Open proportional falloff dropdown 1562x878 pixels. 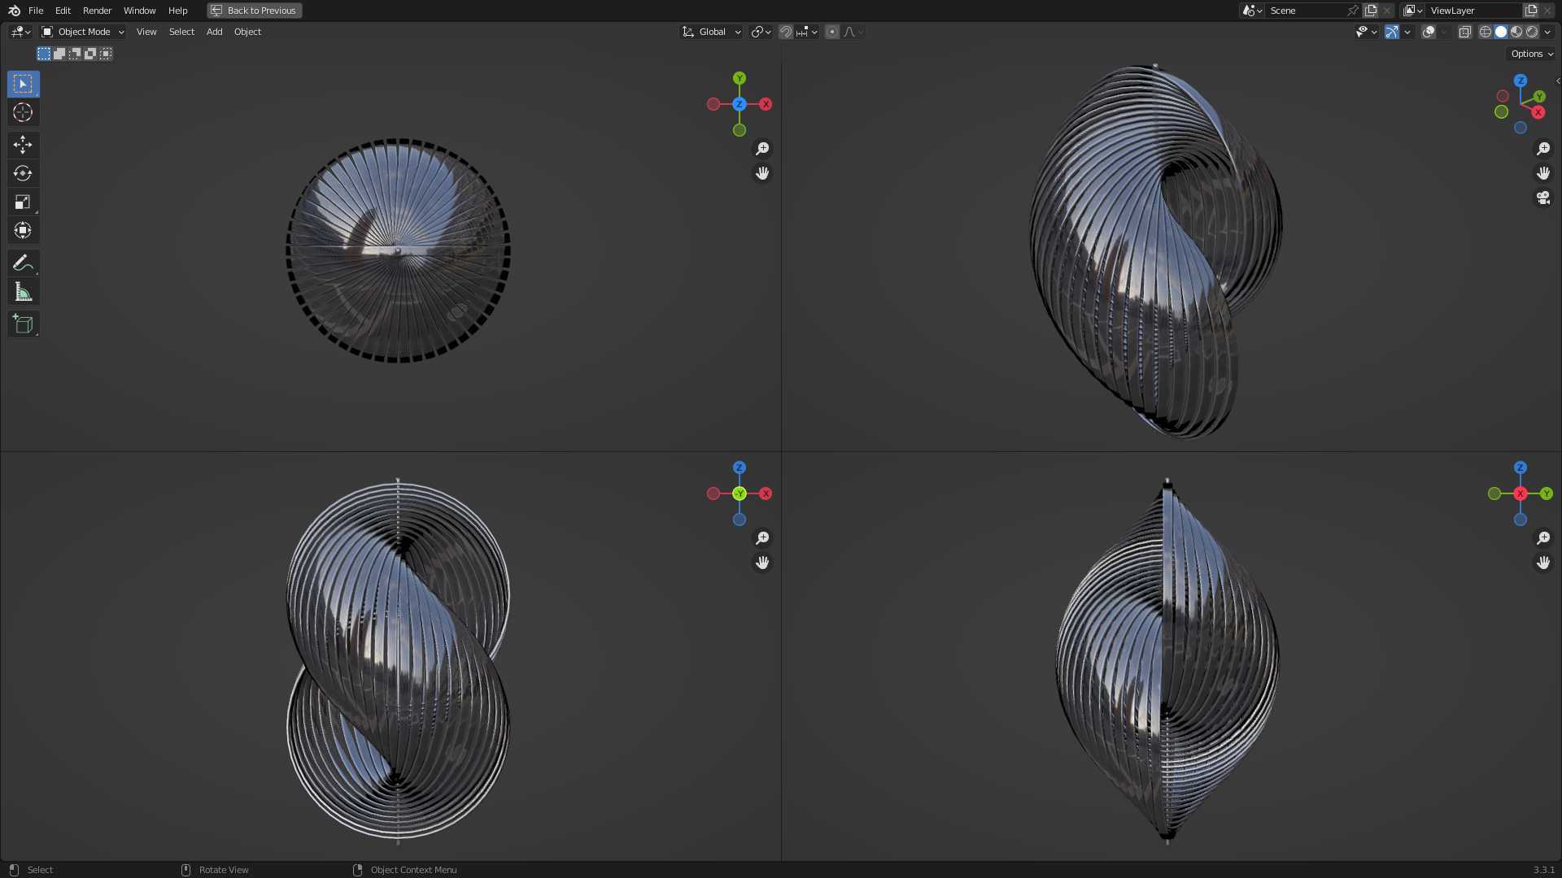[853, 32]
